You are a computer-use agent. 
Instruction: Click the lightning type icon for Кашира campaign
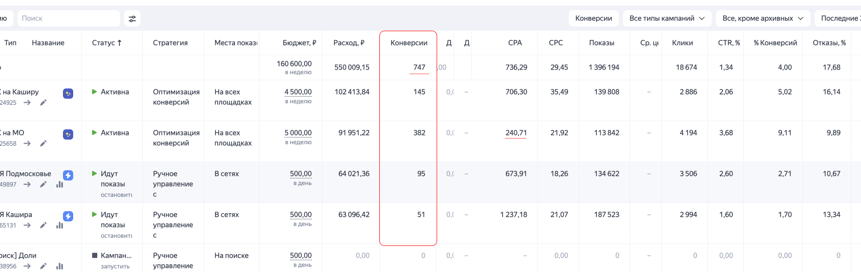(x=68, y=216)
